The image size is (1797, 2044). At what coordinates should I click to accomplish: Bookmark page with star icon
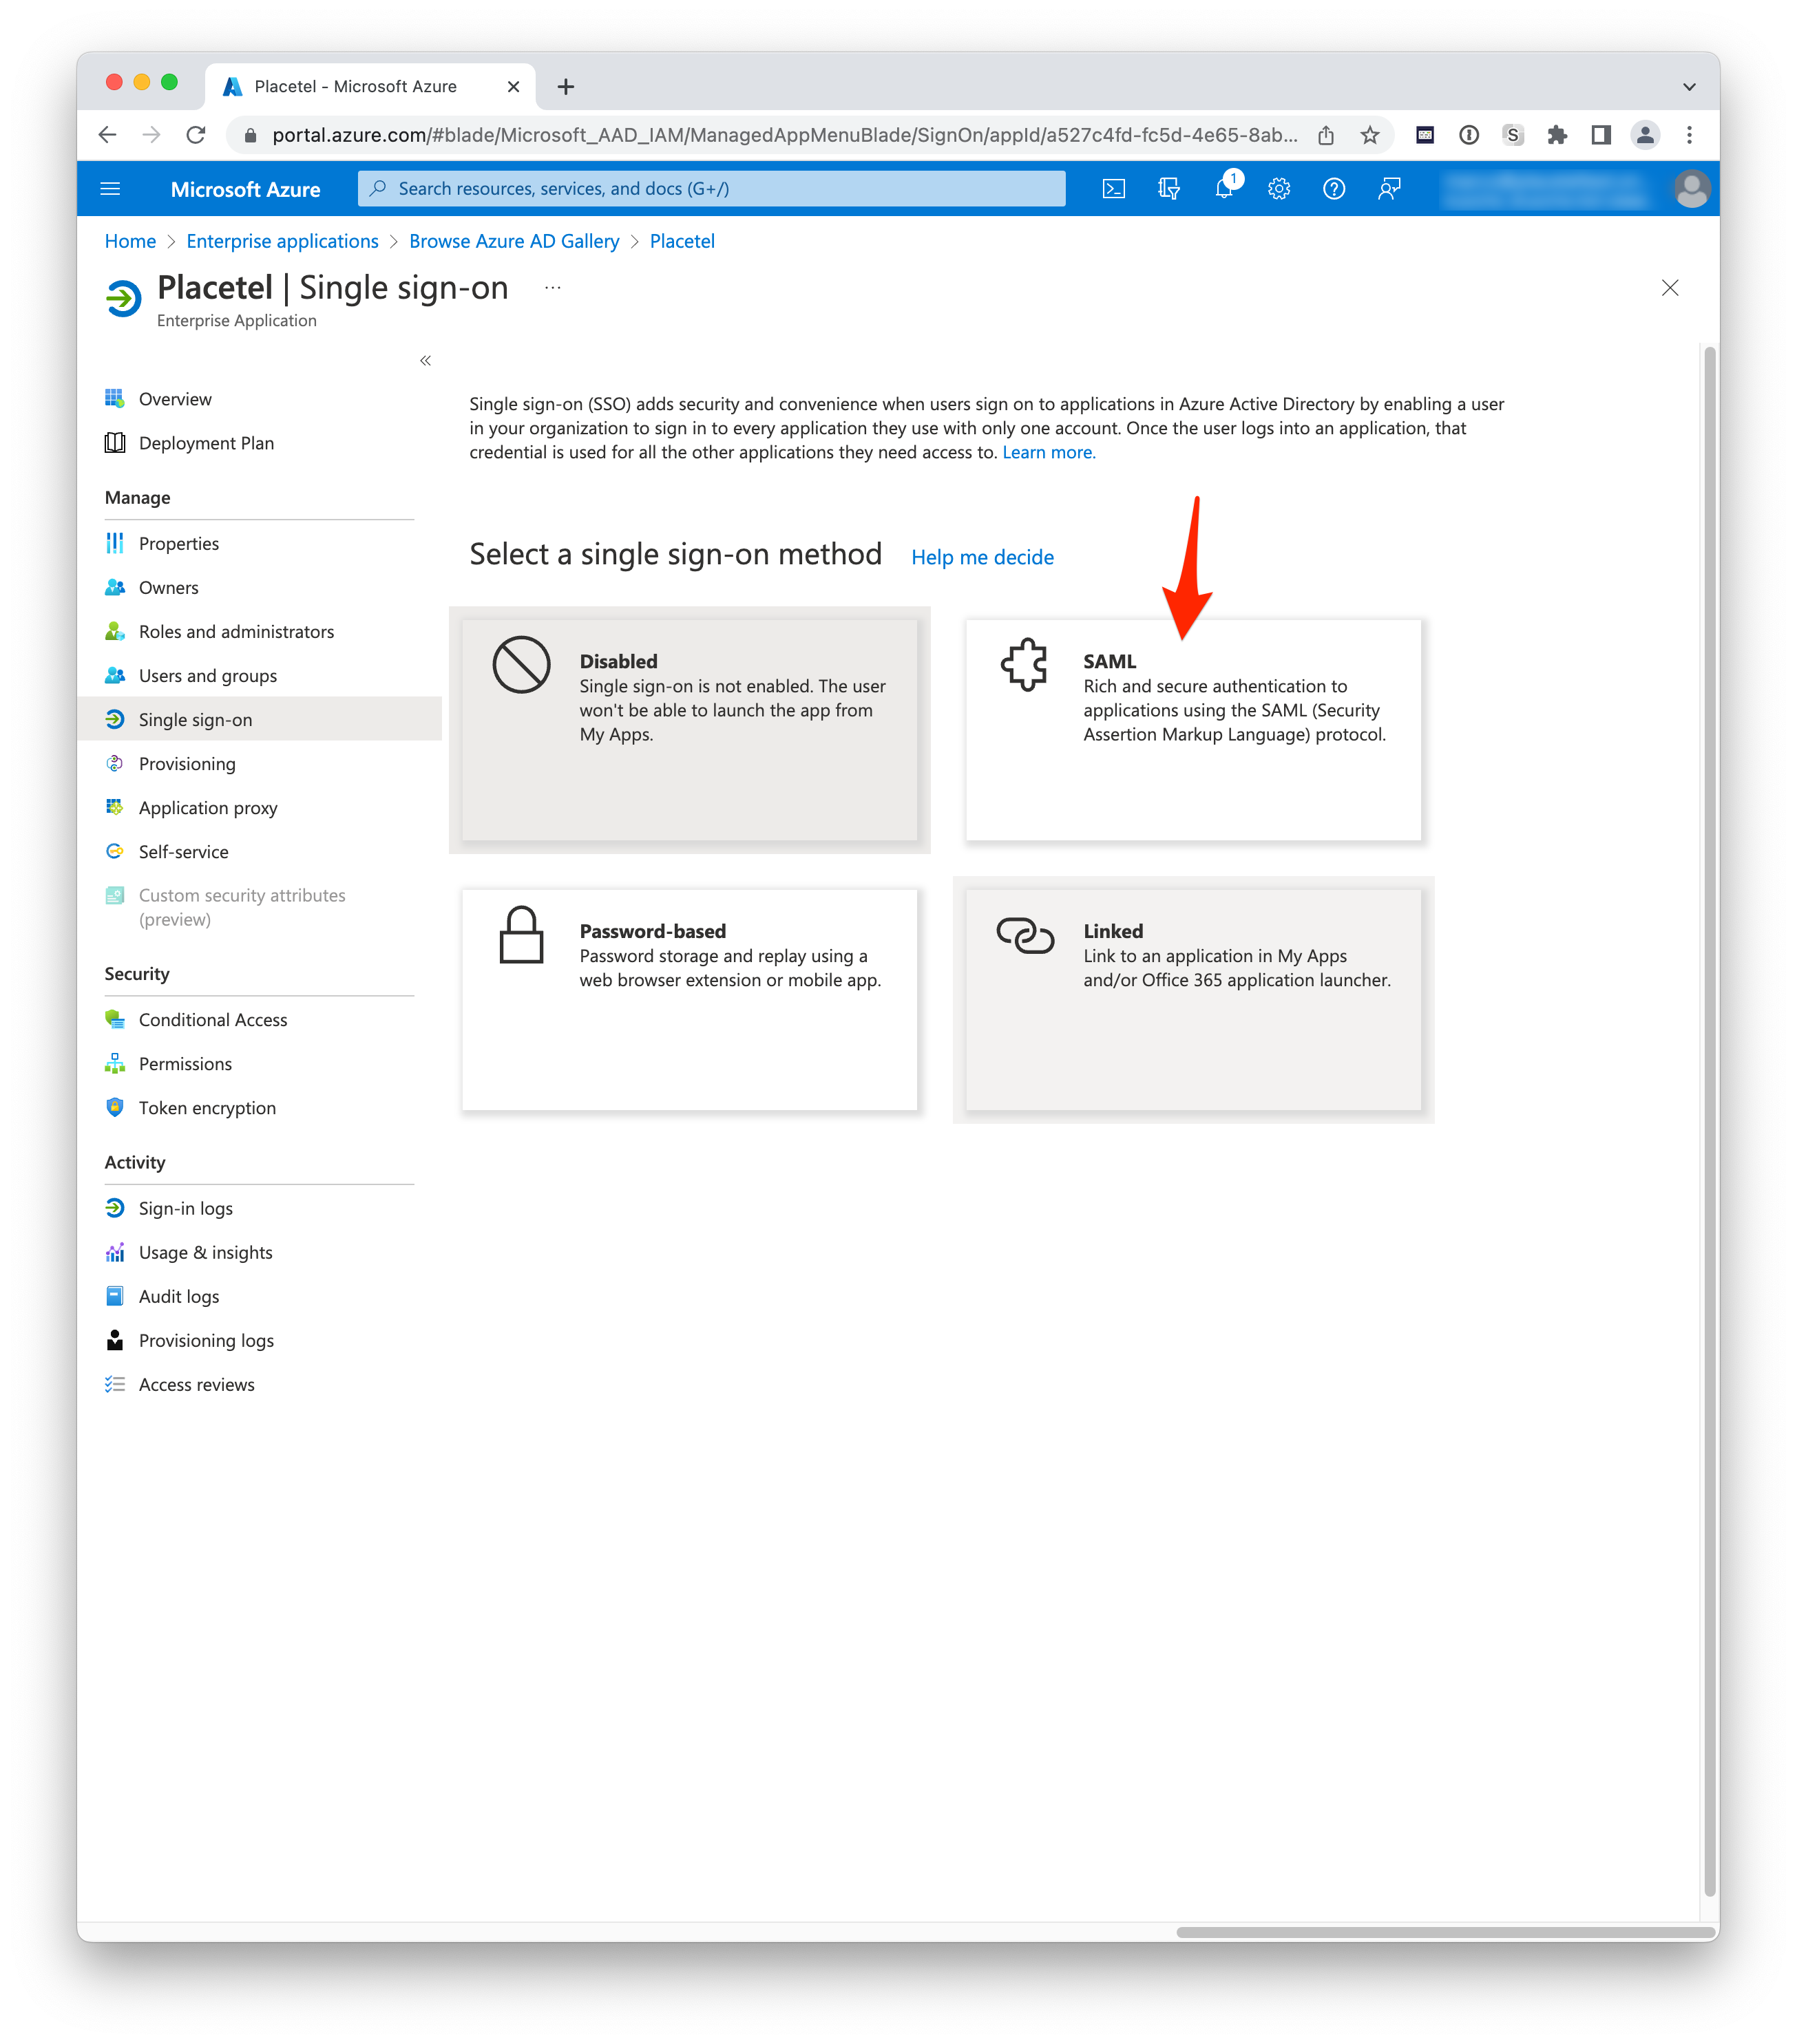(1369, 135)
